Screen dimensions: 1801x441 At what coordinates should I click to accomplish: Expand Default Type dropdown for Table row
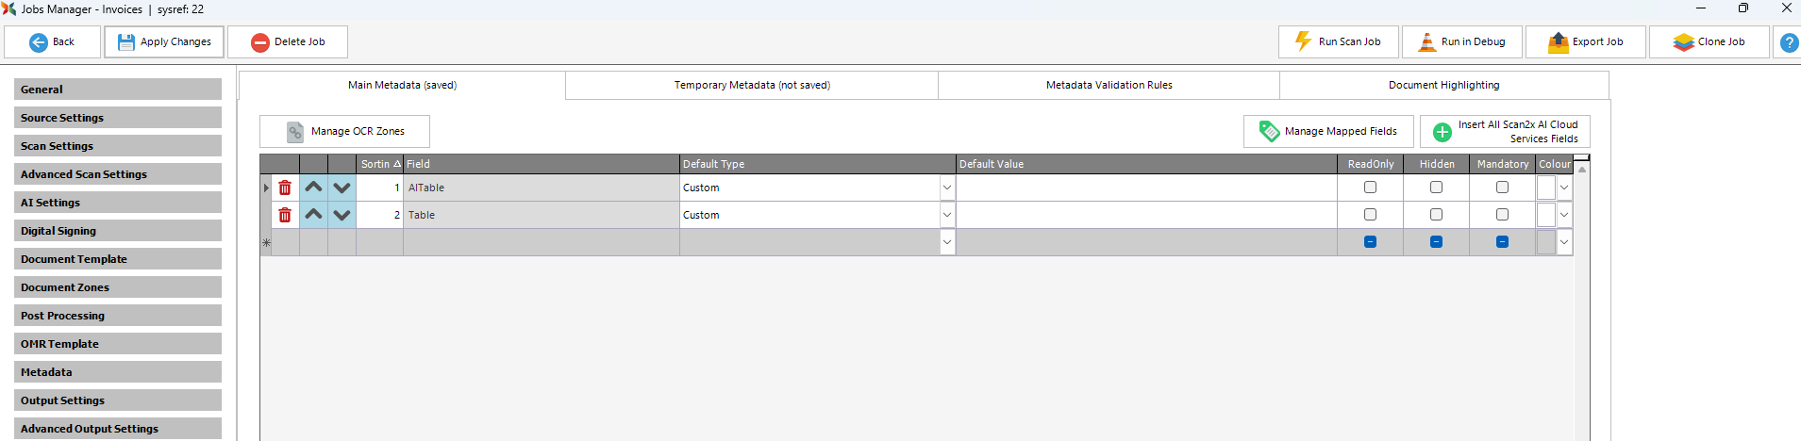point(946,215)
